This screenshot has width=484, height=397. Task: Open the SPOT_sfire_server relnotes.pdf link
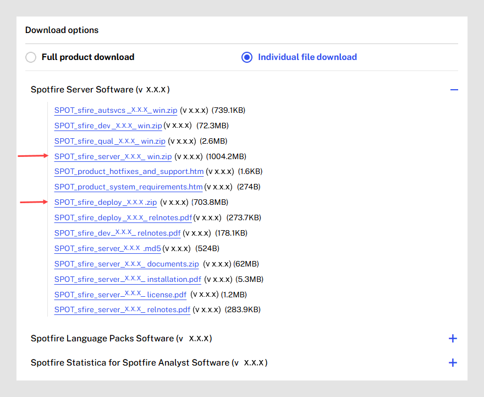coord(122,310)
